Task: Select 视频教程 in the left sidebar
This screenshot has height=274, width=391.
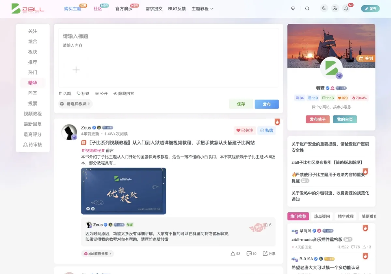Action: [x=33, y=114]
